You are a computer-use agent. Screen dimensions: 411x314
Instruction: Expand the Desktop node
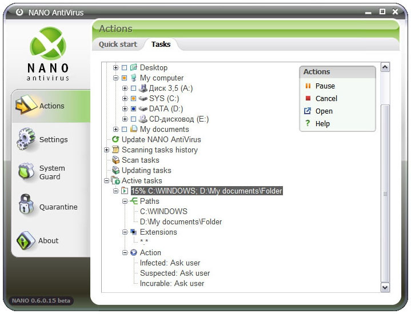click(x=115, y=67)
